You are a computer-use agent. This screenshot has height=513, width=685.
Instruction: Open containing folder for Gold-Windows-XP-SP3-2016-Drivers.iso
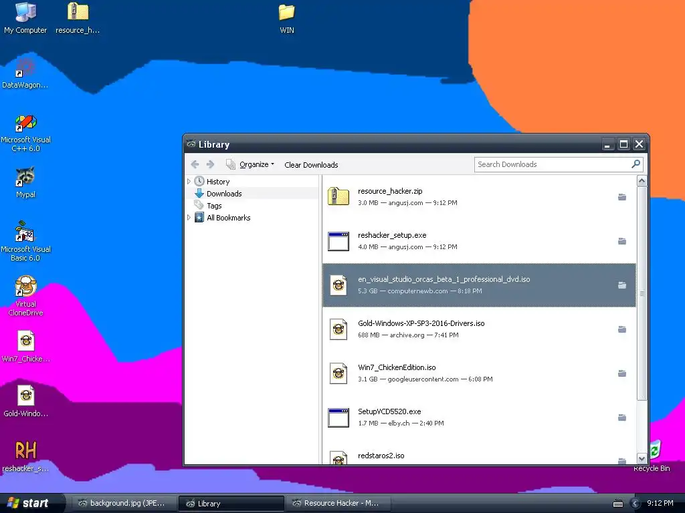622,329
